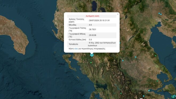176x99 pixels.
Task: Click the magnitude value 4.5 in the popup
Action: (x=90, y=25)
